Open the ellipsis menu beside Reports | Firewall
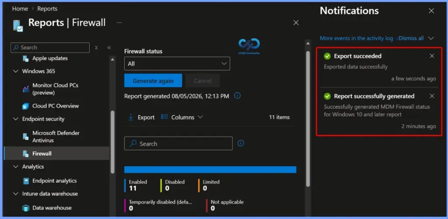448x219 pixels. coord(119,23)
